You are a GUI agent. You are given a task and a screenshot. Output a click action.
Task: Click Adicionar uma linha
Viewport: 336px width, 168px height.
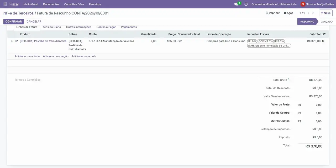[x=27, y=56]
